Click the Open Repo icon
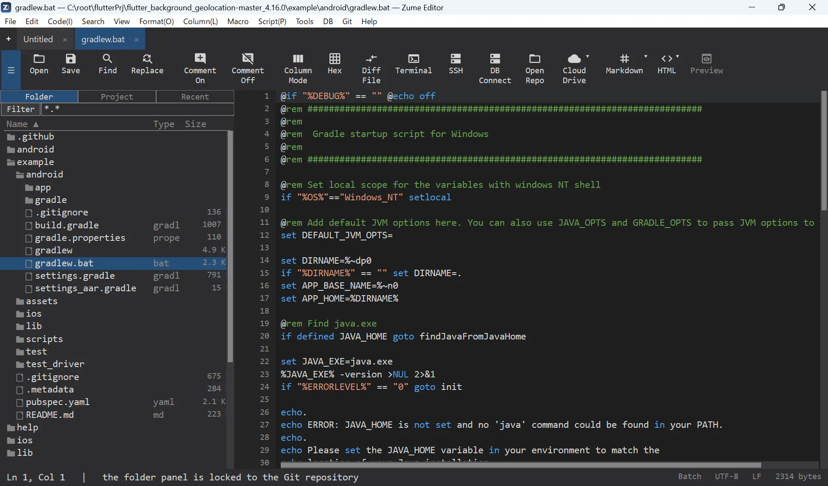The image size is (828, 486). 535,69
